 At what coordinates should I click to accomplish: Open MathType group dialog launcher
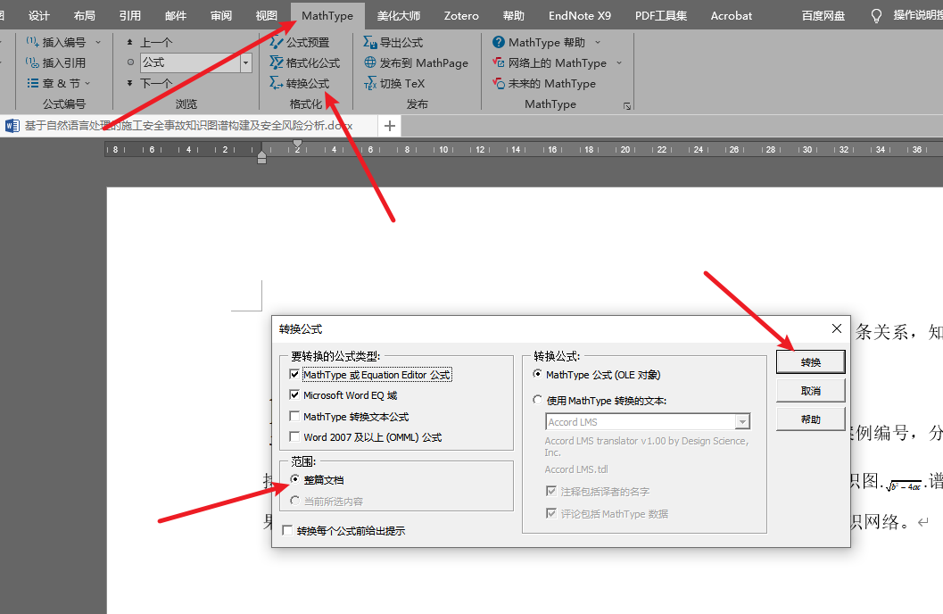pyautogui.click(x=627, y=106)
